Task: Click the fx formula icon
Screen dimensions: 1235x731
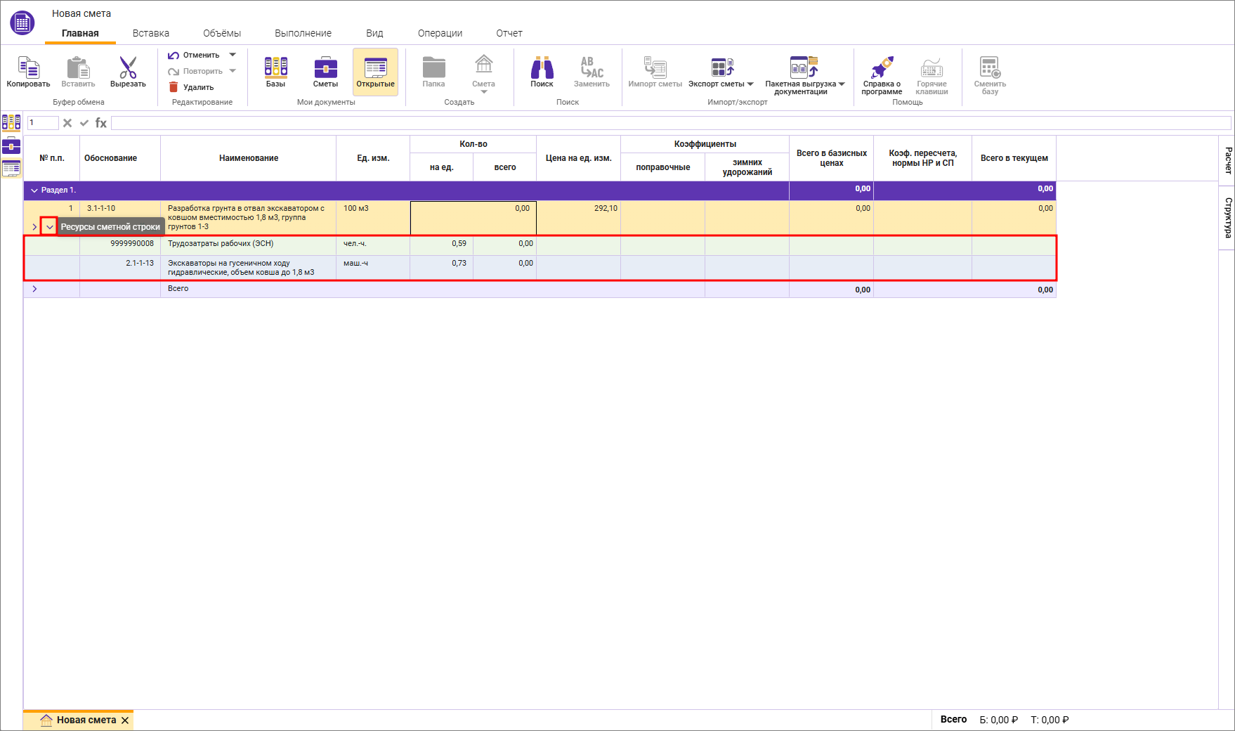Action: point(101,123)
